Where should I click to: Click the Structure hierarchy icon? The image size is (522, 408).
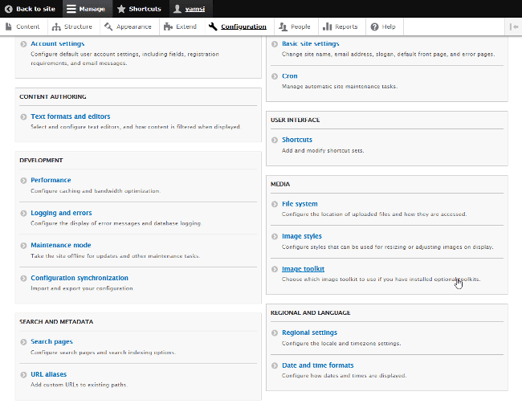56,27
